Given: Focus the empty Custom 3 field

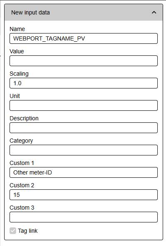Looking at the screenshot, I should tap(84, 217).
